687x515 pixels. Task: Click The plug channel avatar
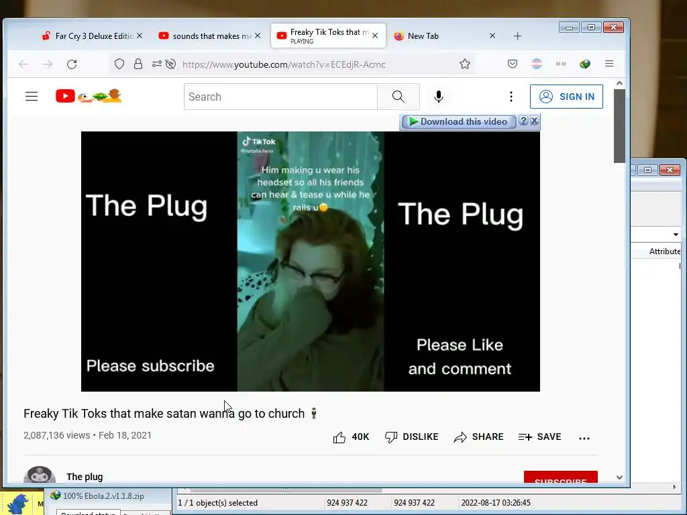point(40,475)
